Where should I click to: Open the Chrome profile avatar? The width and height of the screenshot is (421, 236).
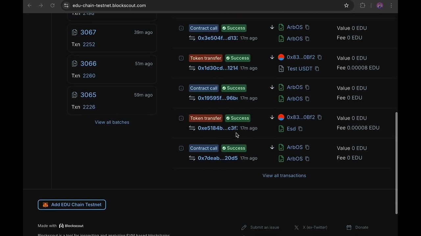(x=380, y=6)
